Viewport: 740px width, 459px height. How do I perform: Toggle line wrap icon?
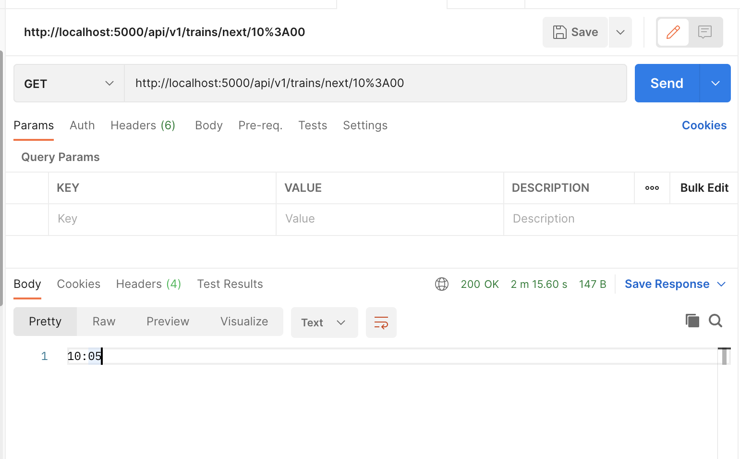coord(381,323)
